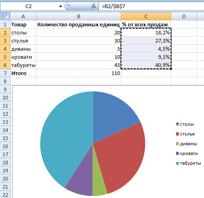Select row 8 header
The width and height of the screenshot is (204, 198).
[x=5, y=81]
